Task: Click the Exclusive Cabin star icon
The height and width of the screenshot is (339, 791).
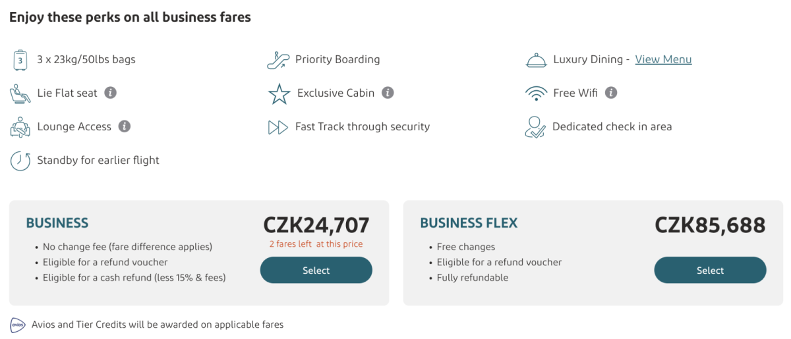Action: [x=279, y=93]
